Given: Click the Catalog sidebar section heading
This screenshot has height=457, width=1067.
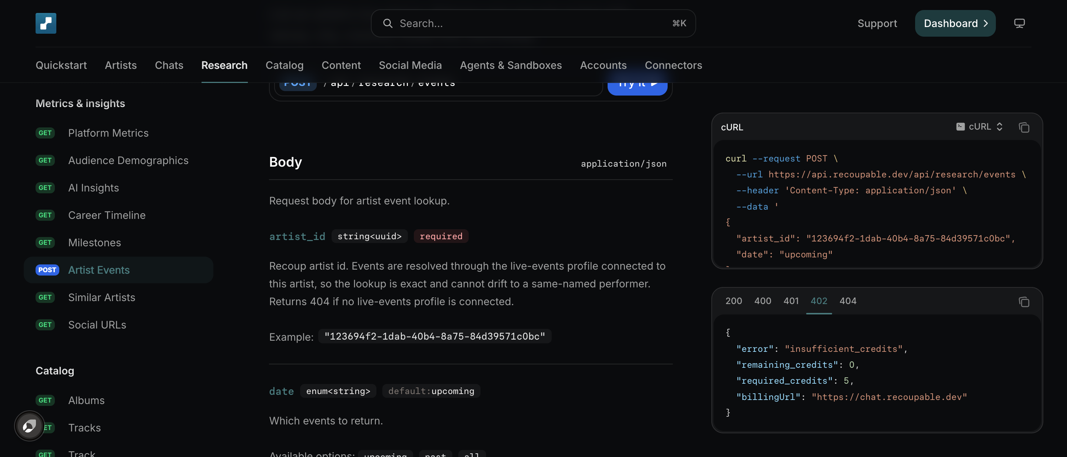Looking at the screenshot, I should click(55, 370).
